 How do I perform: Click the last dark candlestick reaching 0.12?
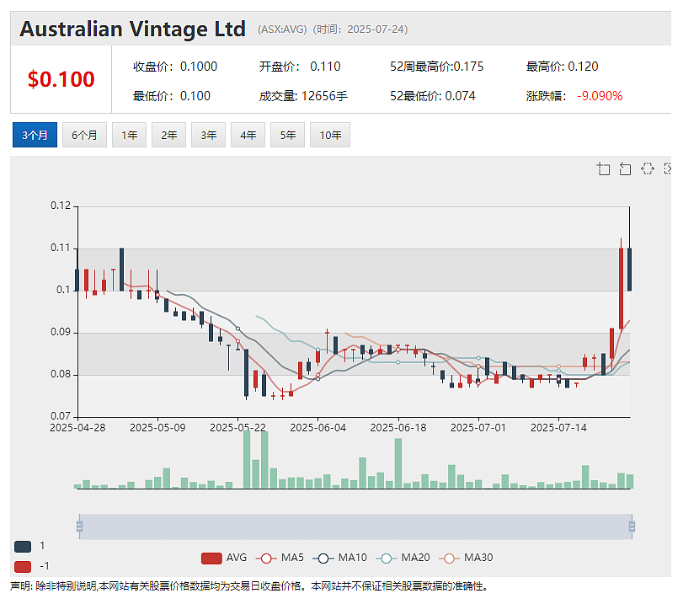(629, 270)
